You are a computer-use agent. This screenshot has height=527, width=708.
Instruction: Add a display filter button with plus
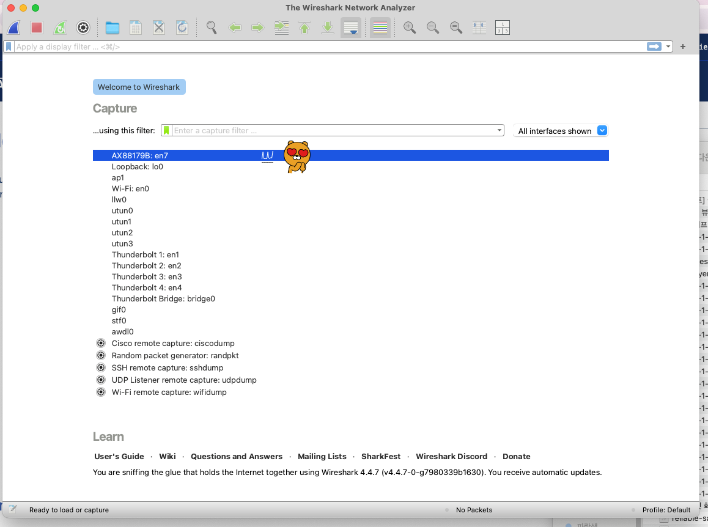pyautogui.click(x=683, y=46)
